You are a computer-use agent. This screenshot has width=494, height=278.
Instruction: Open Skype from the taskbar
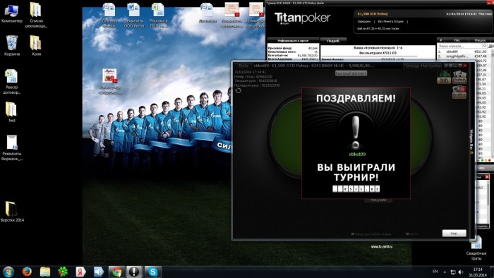tap(153, 272)
